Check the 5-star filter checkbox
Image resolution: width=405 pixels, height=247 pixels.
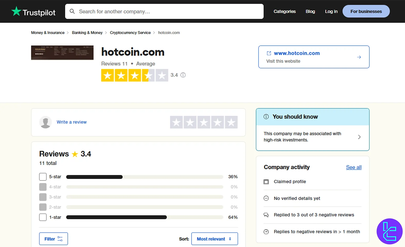pyautogui.click(x=43, y=177)
